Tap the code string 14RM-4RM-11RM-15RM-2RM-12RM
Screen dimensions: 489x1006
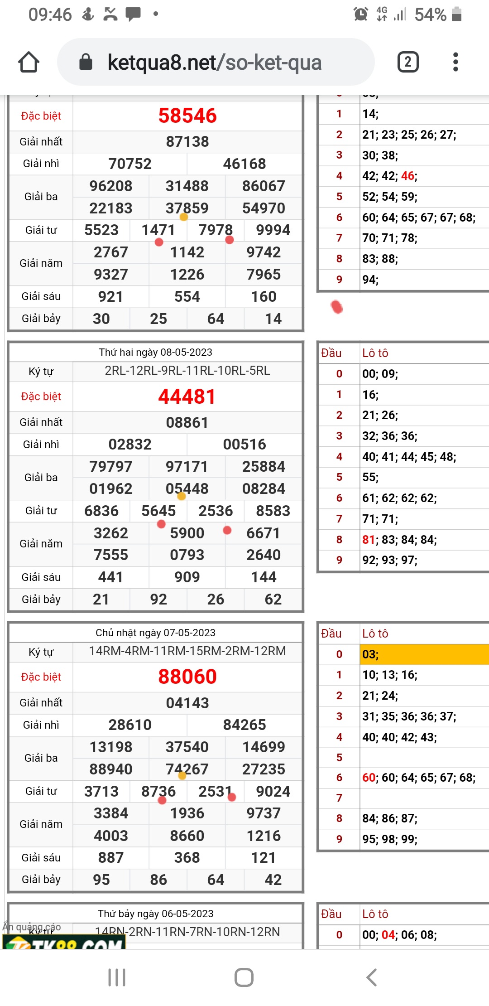[187, 651]
